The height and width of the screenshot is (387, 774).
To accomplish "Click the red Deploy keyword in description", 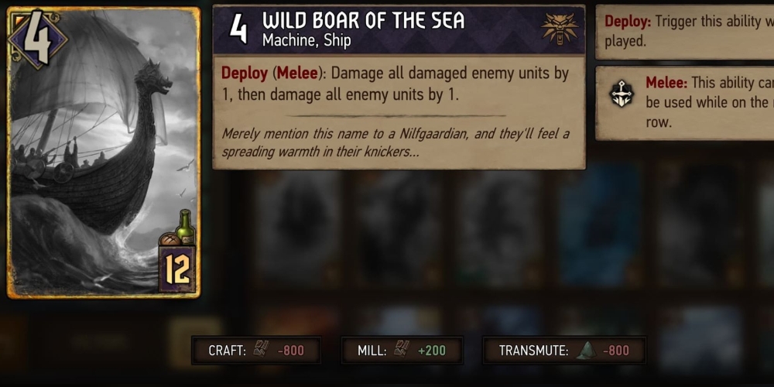I will [x=245, y=73].
